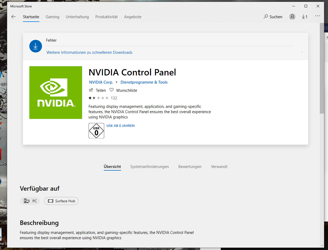Open the three-dot more menu
This screenshot has height=250, width=328.
pos(317,16)
